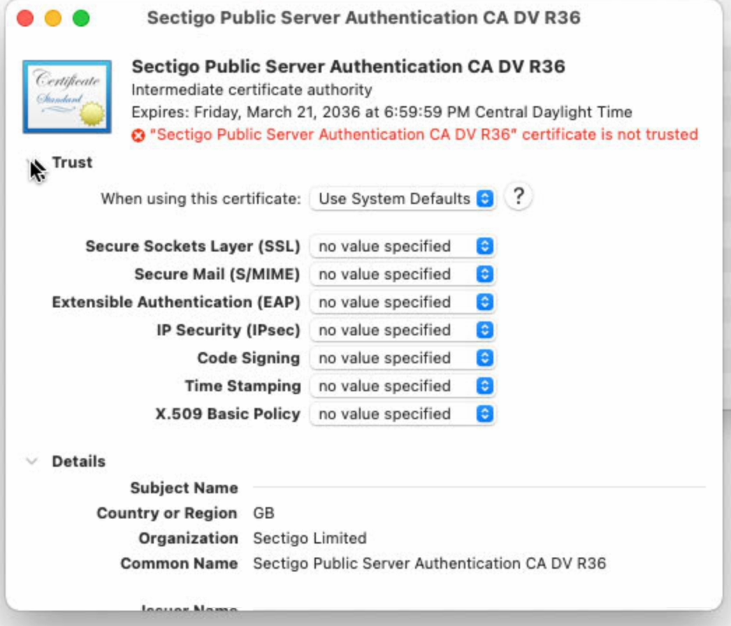Open the Secure Mail (S/MIME) dropdown

coord(403,275)
